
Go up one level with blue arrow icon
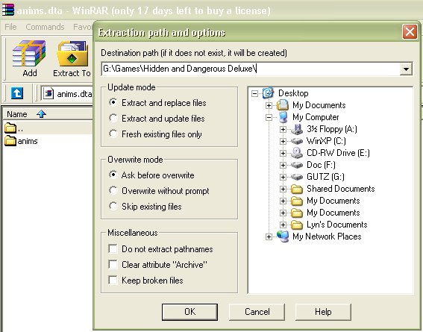(x=17, y=93)
